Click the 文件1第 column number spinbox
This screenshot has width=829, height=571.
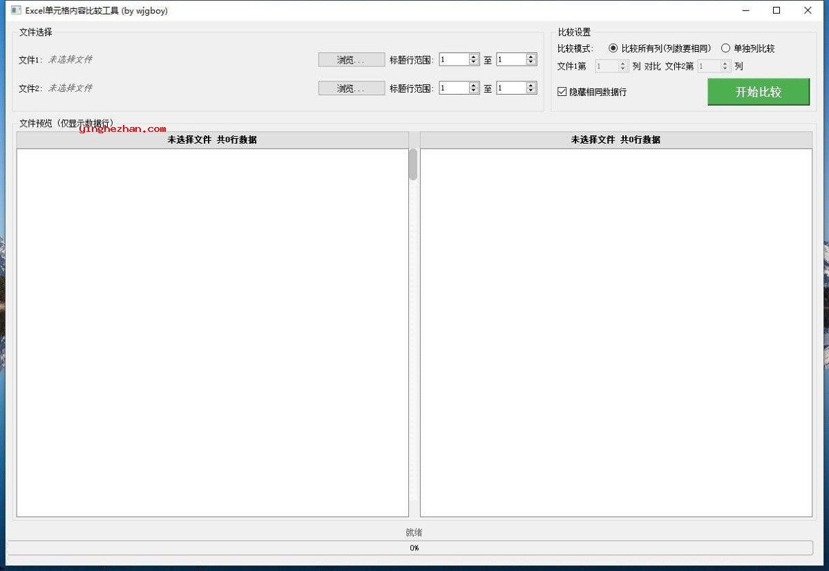(611, 66)
